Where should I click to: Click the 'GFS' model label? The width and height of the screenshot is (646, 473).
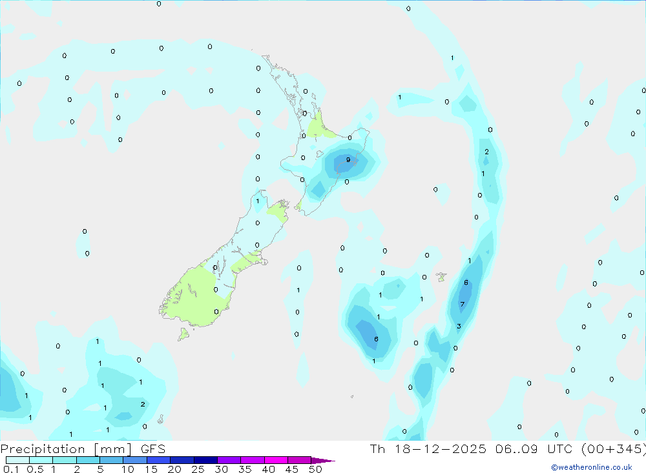(153, 449)
